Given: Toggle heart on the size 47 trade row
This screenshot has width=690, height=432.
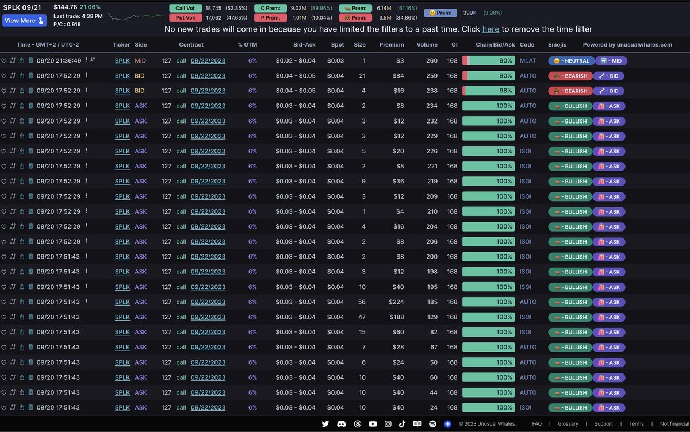Looking at the screenshot, I should pyautogui.click(x=4, y=317).
